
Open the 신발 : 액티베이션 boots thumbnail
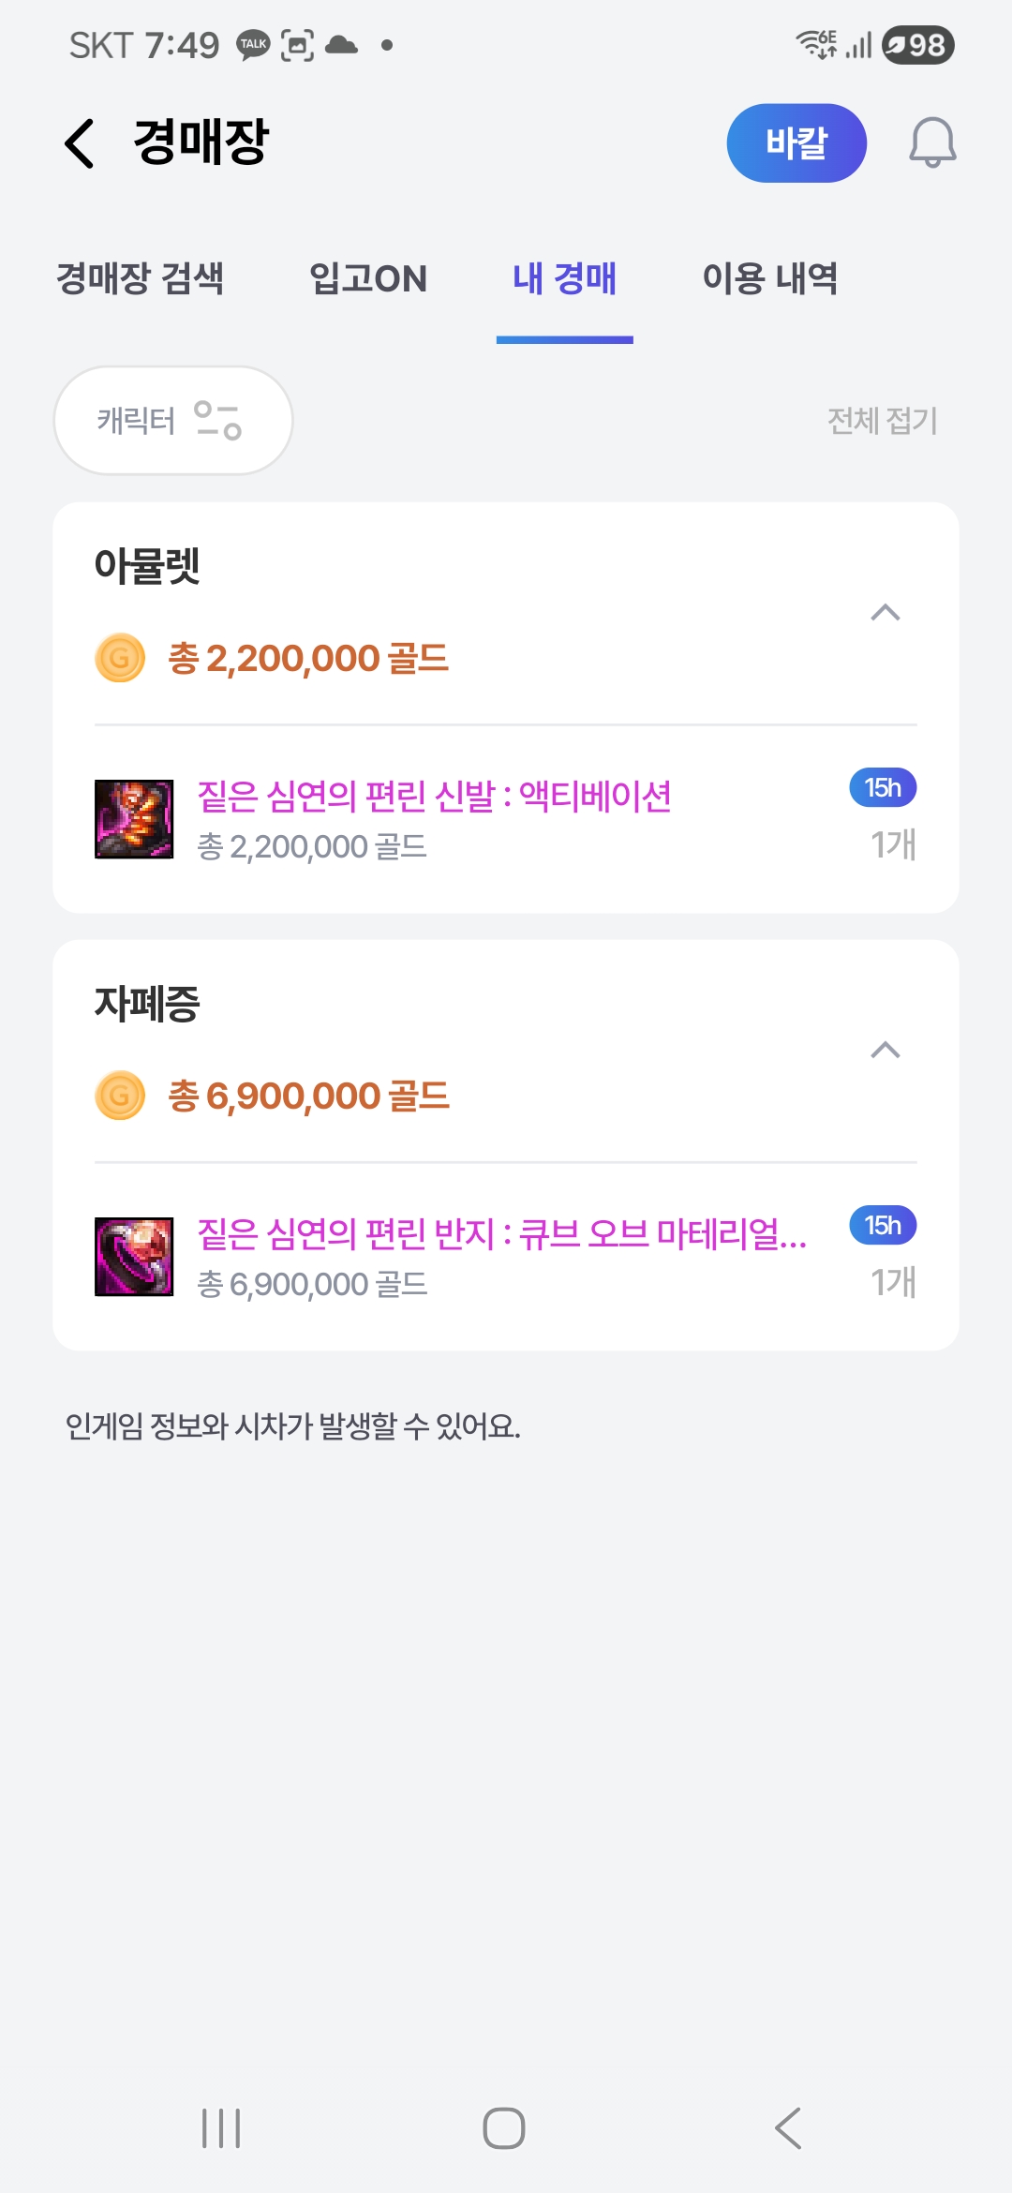[134, 819]
